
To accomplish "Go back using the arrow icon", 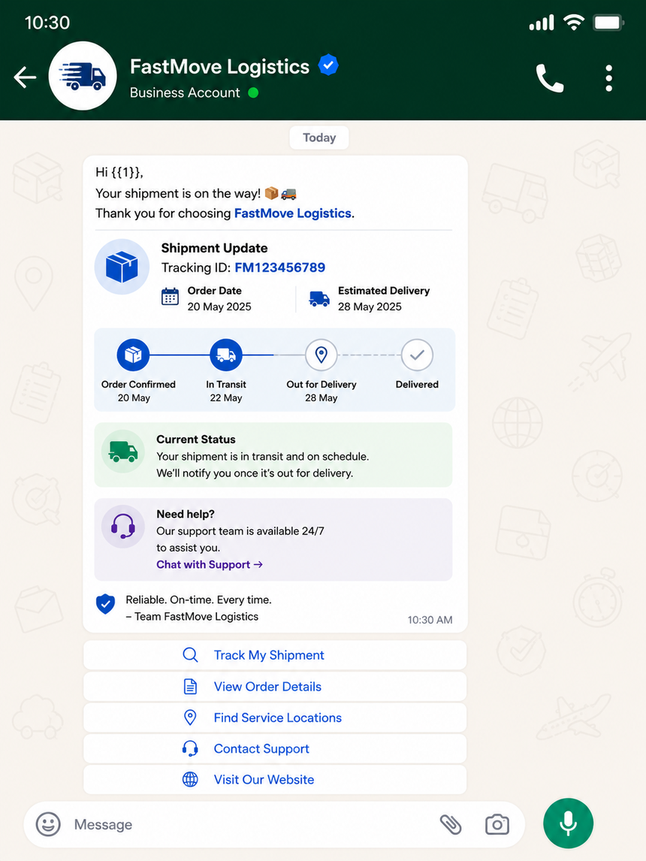I will [x=26, y=77].
